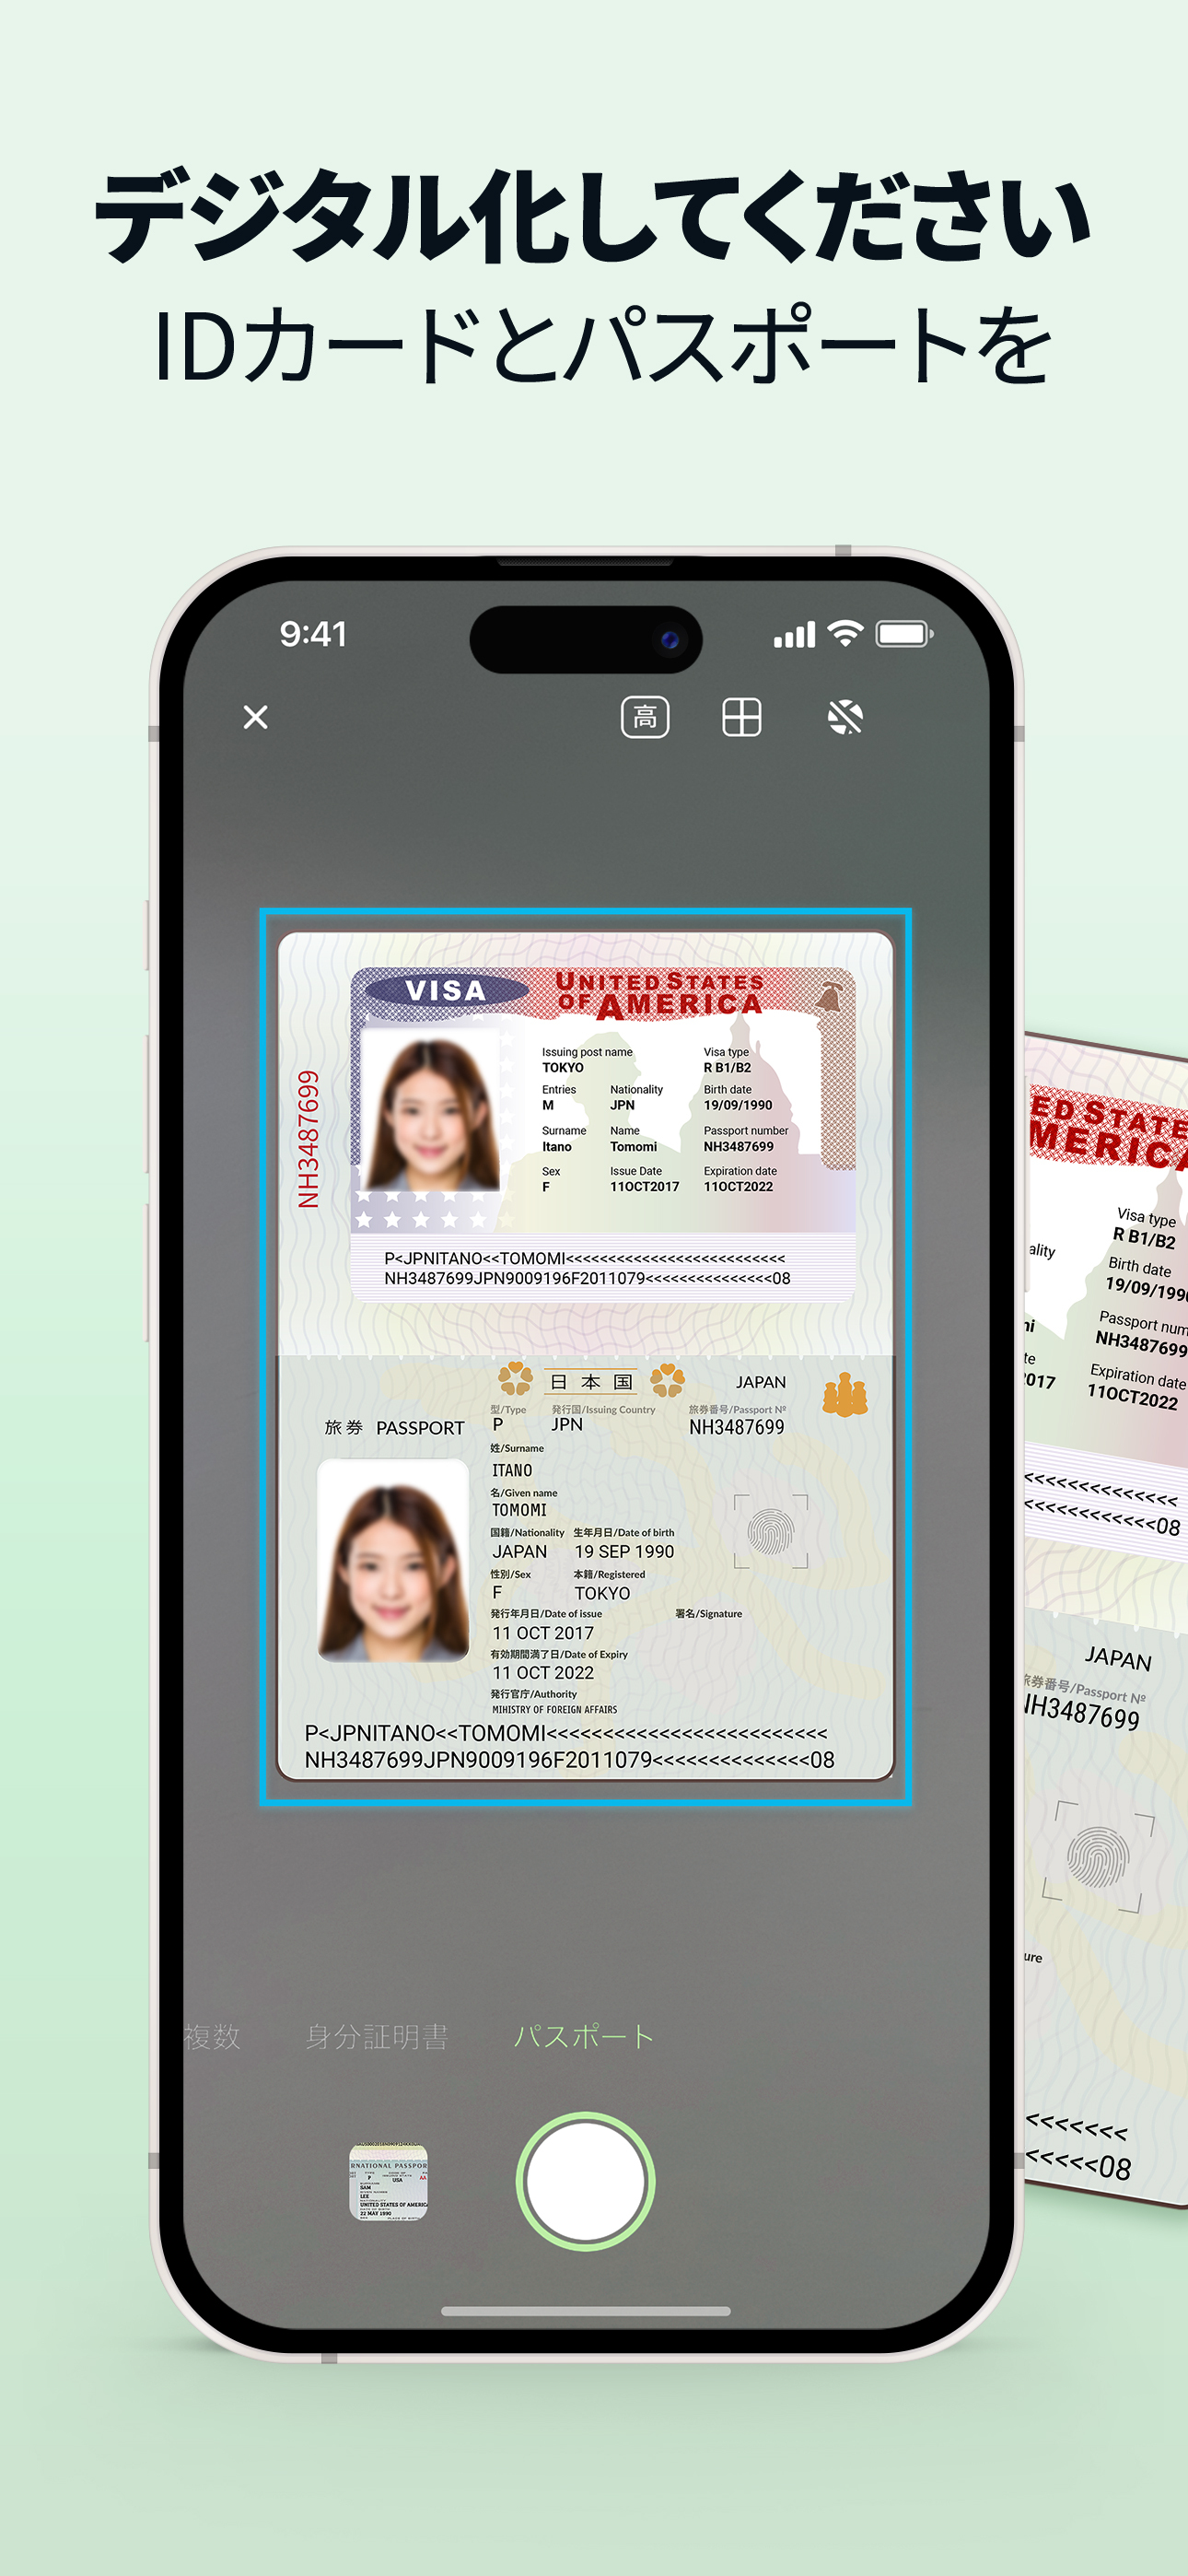This screenshot has width=1188, height=2576.
Task: Tap MINISTRY OF FOREIGN AFFAIRS authority text
Action: tap(554, 1710)
